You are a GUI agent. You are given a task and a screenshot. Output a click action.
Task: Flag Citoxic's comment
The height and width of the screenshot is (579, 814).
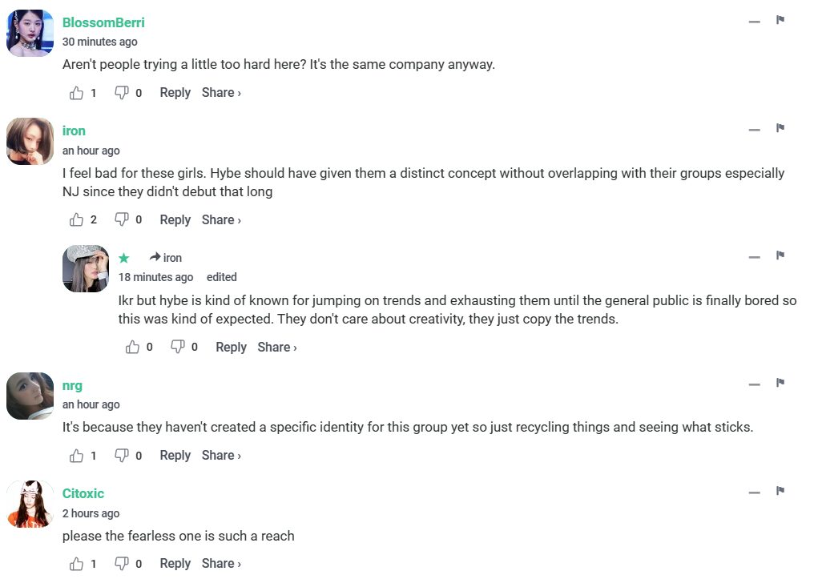tap(780, 491)
